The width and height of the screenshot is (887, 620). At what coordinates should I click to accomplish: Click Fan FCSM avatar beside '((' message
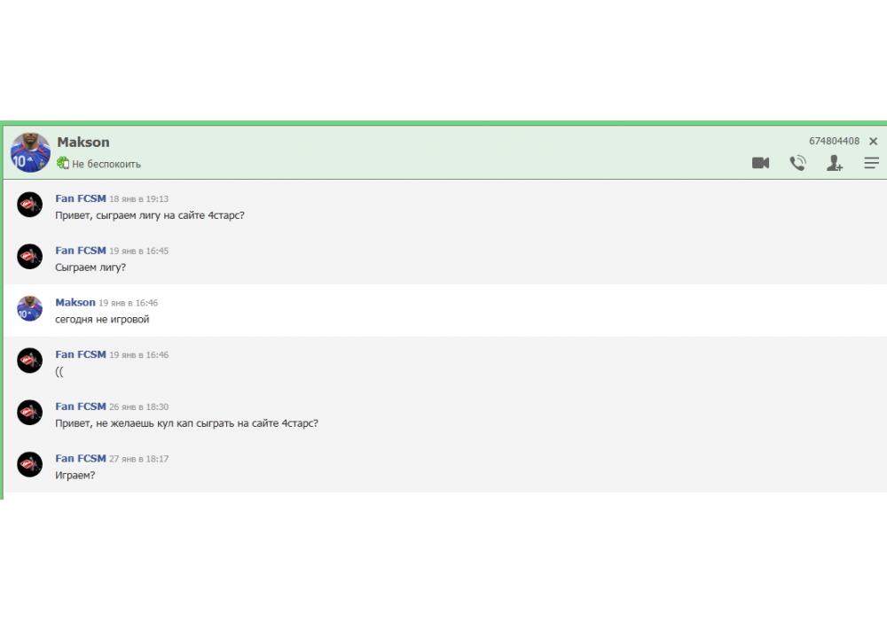[30, 360]
